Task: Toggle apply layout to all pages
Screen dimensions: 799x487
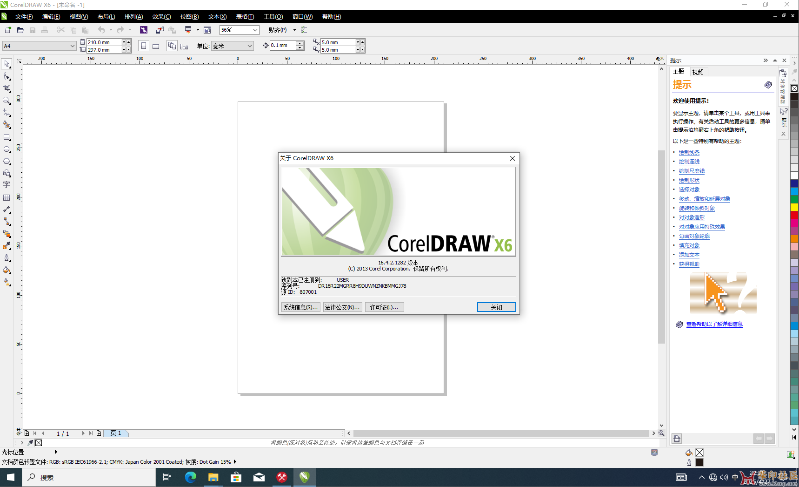Action: coord(172,46)
